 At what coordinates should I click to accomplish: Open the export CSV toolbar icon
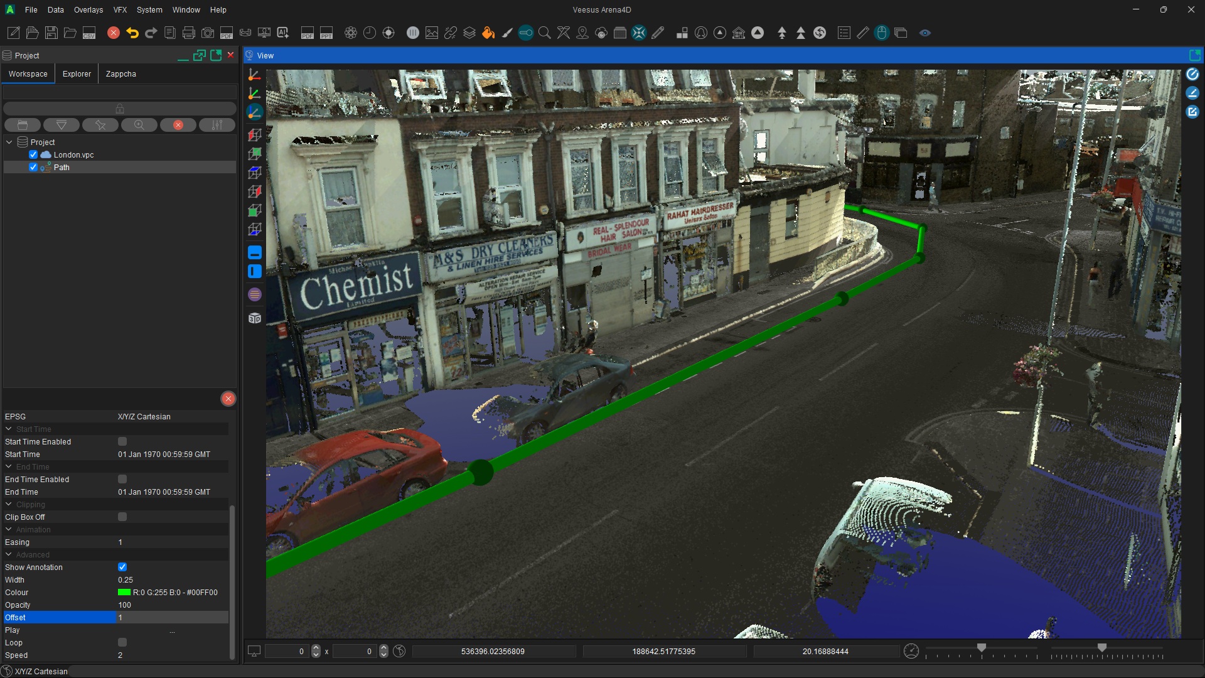pos(89,33)
